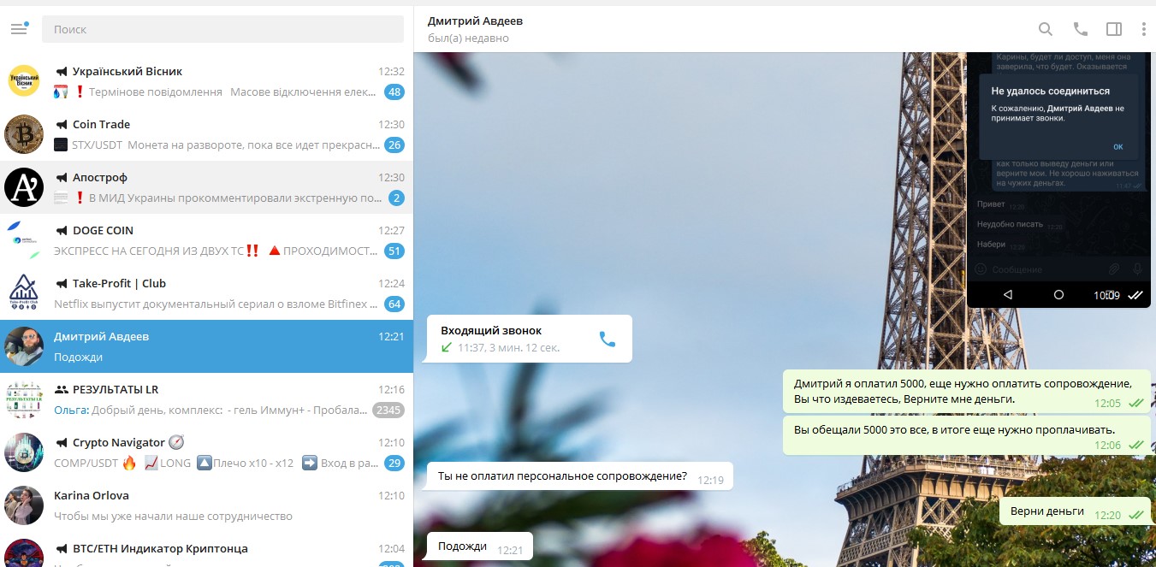Toggle the right side panel icon

(x=1113, y=29)
